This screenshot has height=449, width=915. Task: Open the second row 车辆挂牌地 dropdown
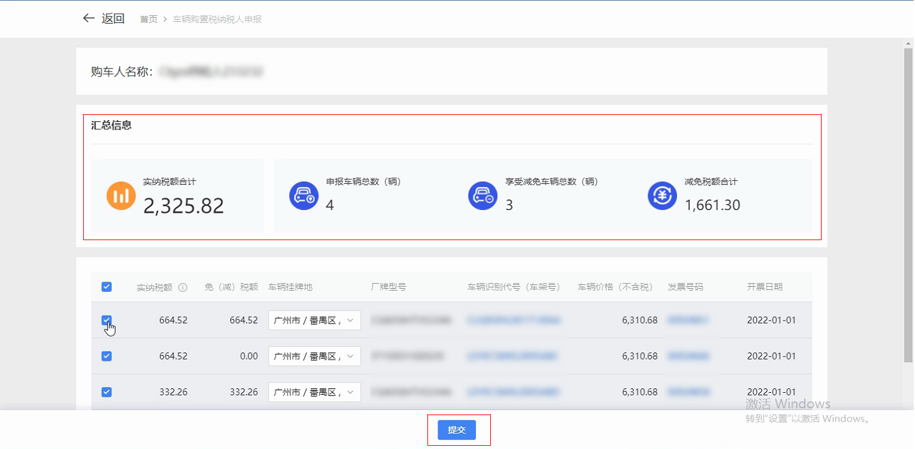tap(314, 356)
